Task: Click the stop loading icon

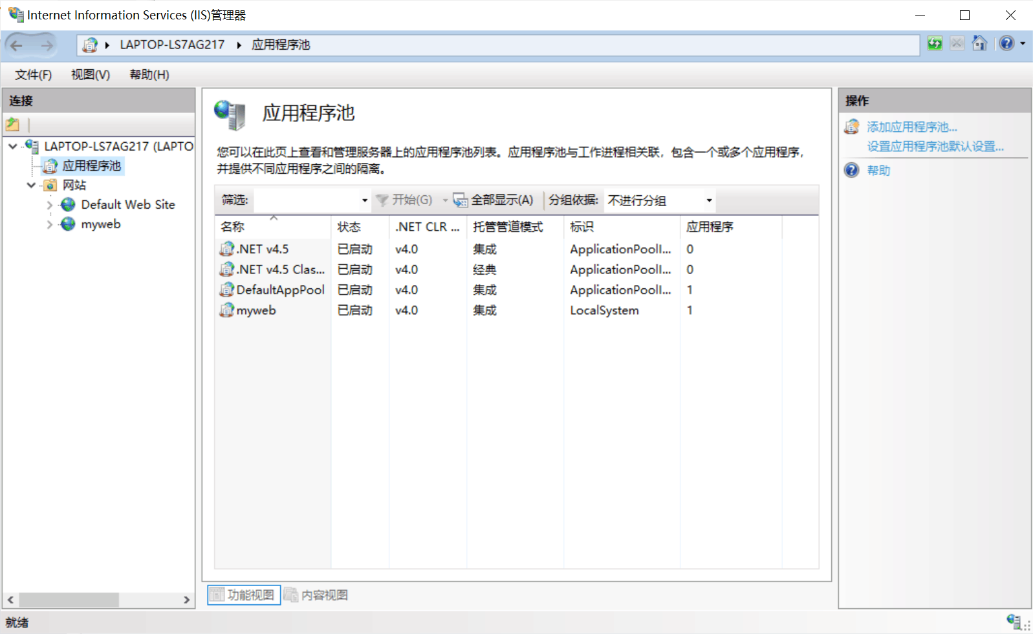Action: click(957, 43)
